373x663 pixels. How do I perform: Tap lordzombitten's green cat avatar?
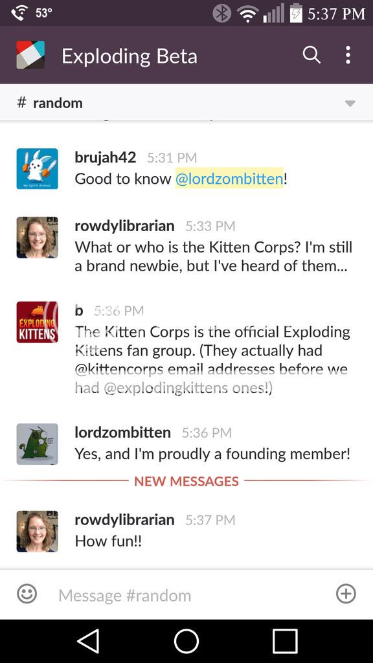[x=37, y=444]
